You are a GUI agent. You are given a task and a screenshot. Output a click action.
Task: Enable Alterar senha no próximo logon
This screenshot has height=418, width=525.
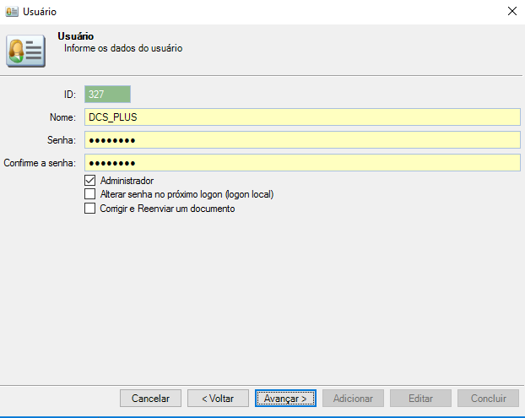pos(90,194)
